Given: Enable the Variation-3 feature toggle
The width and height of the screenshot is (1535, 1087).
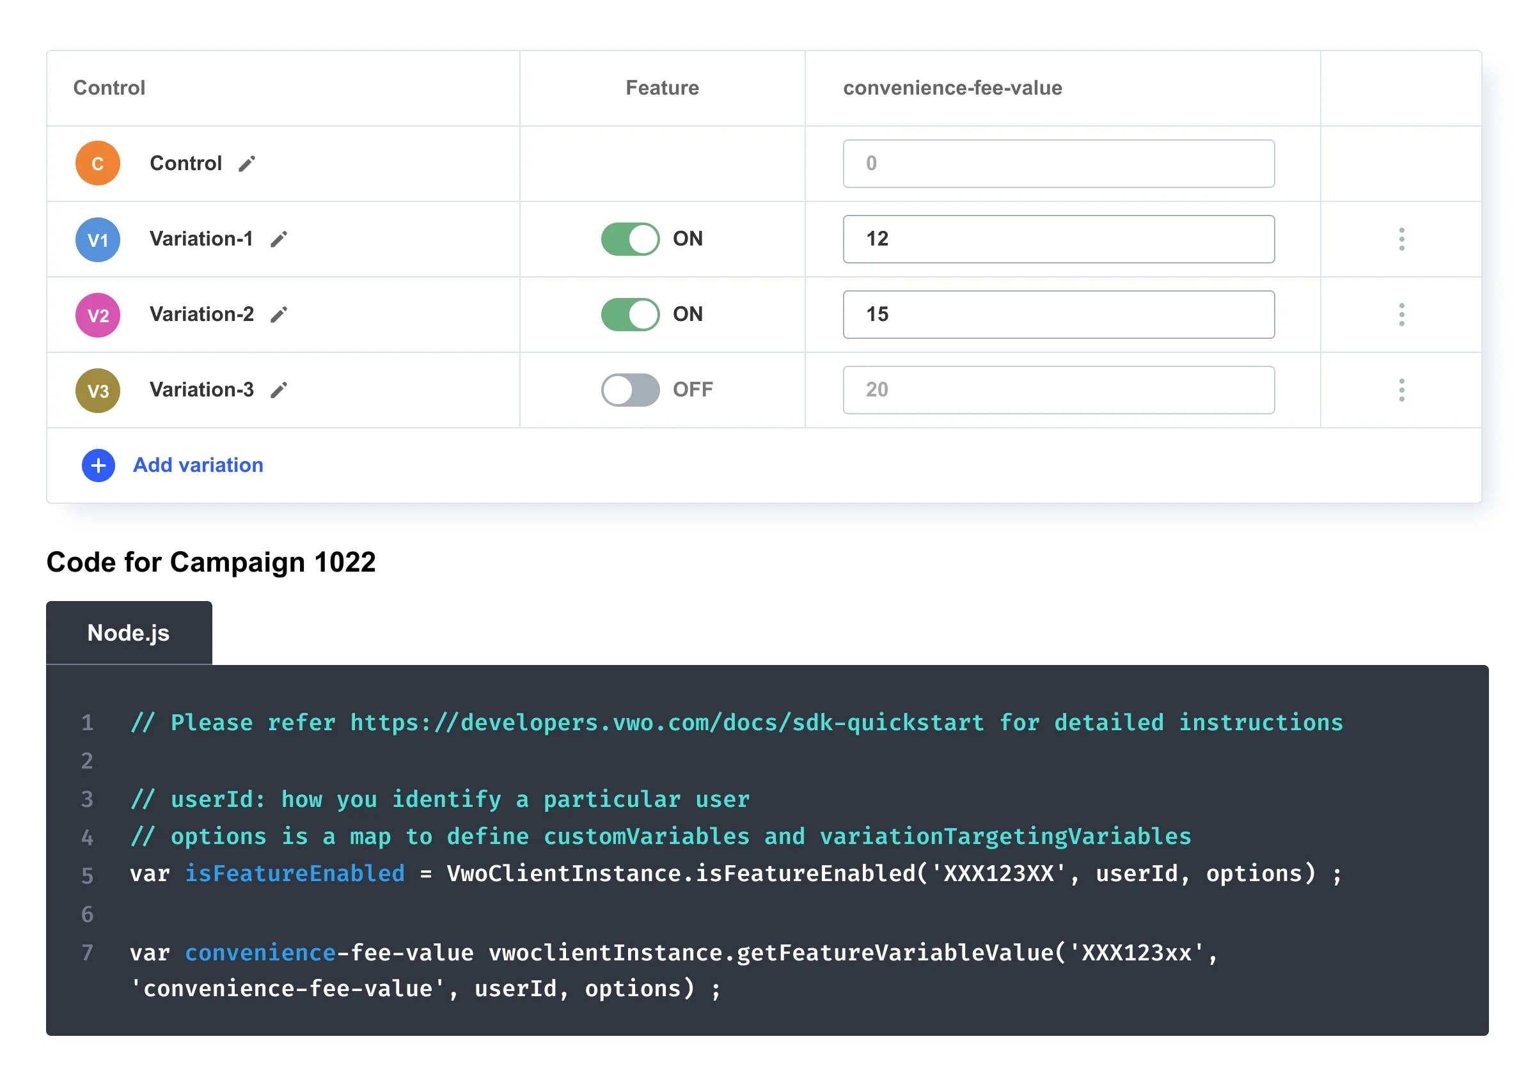Looking at the screenshot, I should [629, 389].
